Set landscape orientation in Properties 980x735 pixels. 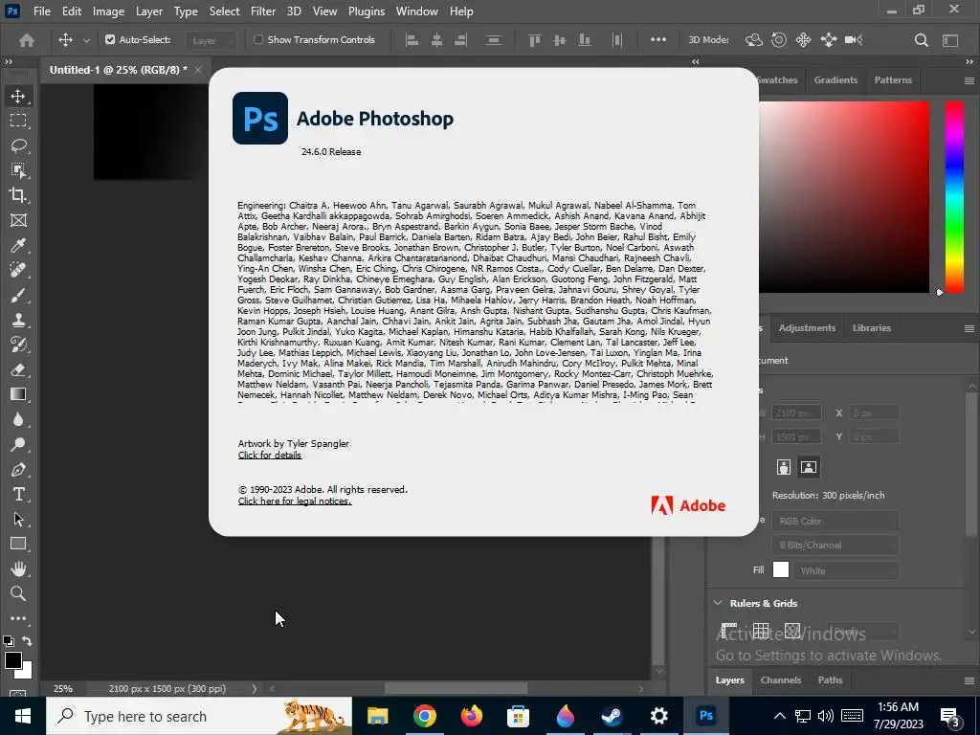pos(808,467)
